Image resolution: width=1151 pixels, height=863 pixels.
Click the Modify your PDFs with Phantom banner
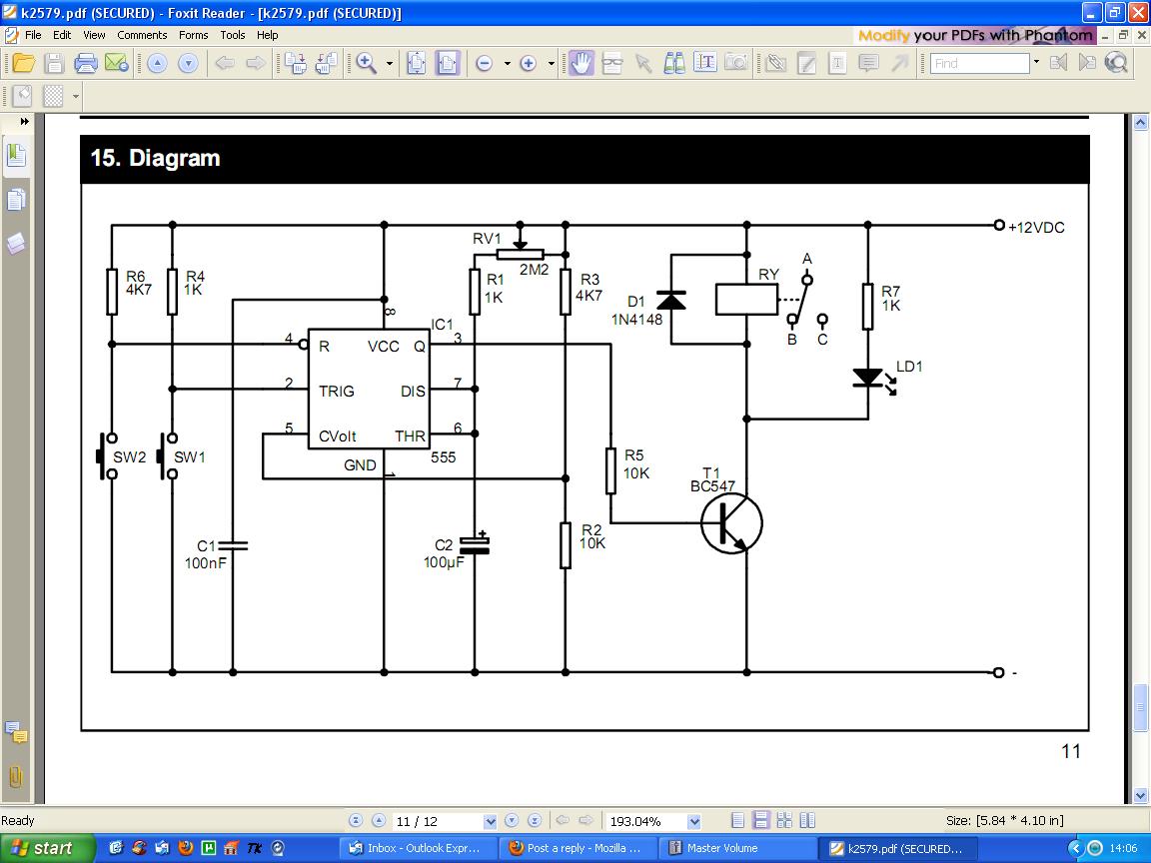click(975, 35)
